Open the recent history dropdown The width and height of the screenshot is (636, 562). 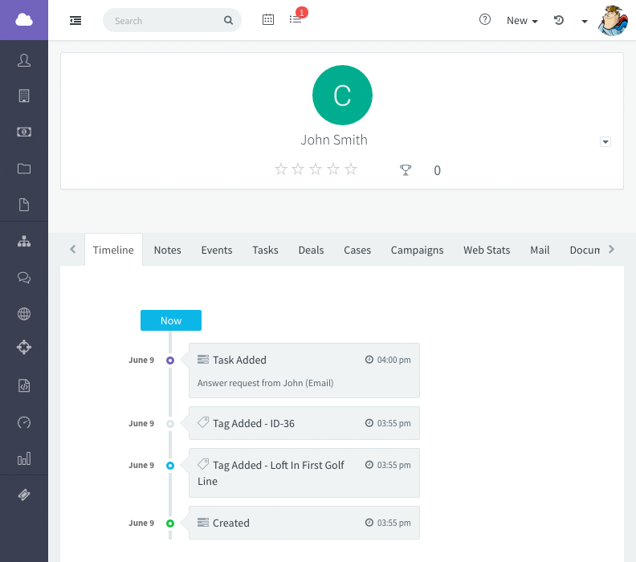click(560, 21)
